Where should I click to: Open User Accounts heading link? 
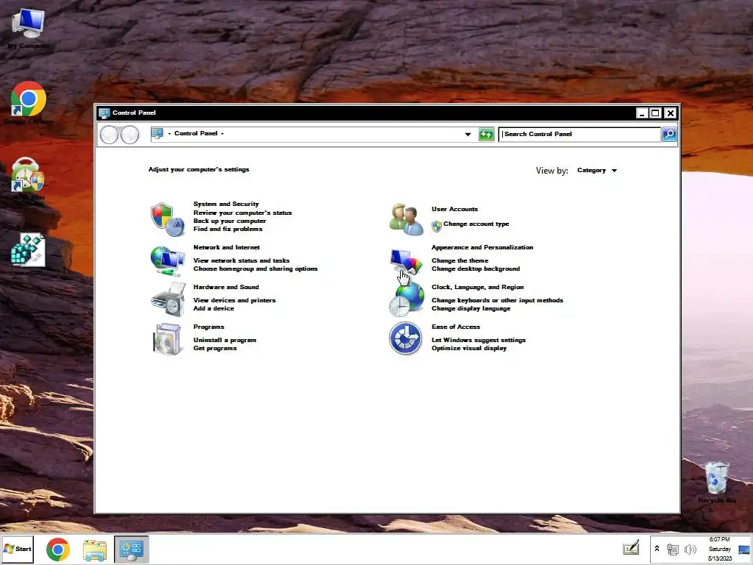pos(454,209)
